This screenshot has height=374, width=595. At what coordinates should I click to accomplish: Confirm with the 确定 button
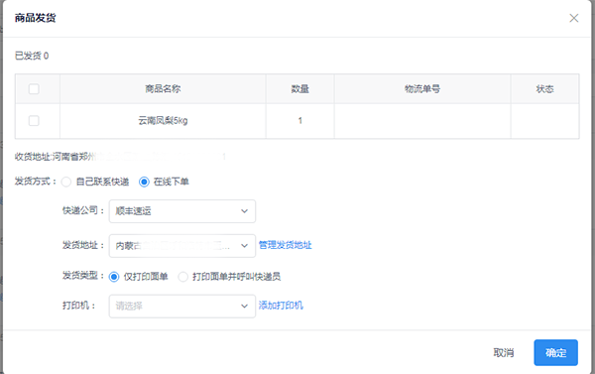556,353
